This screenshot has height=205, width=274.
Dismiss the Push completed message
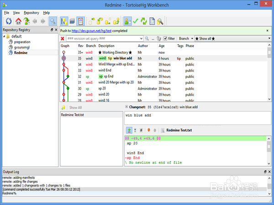267,31
